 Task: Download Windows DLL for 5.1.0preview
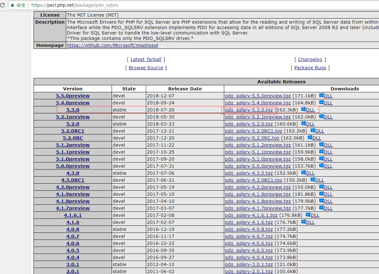point(326,159)
